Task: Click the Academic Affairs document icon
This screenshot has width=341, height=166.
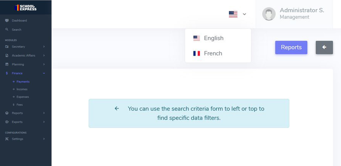Action: 7,56
